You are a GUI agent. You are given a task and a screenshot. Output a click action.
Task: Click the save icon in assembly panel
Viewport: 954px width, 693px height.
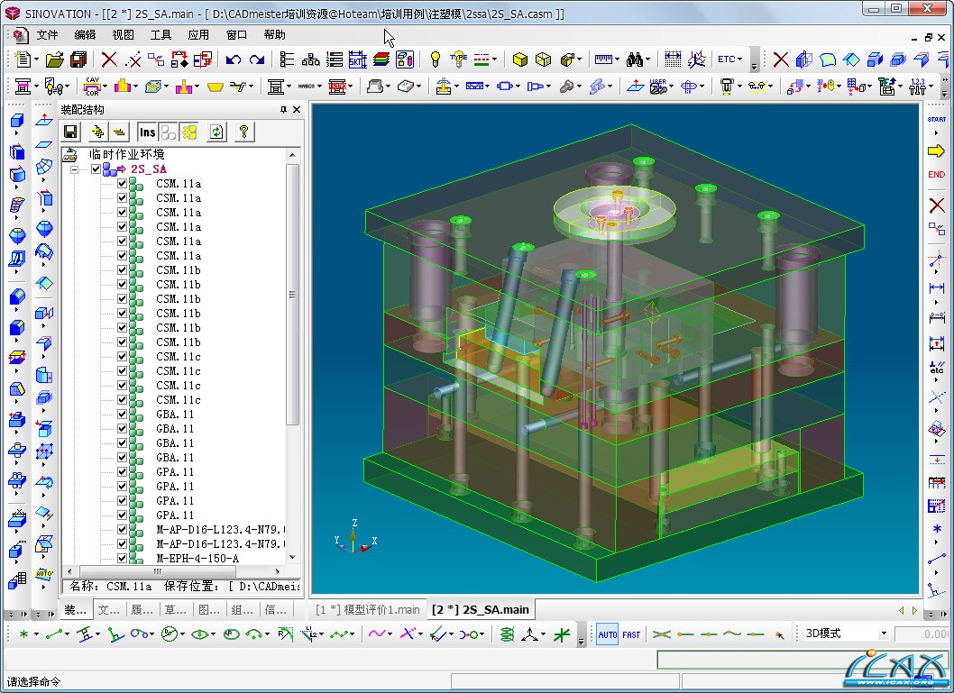pos(70,132)
